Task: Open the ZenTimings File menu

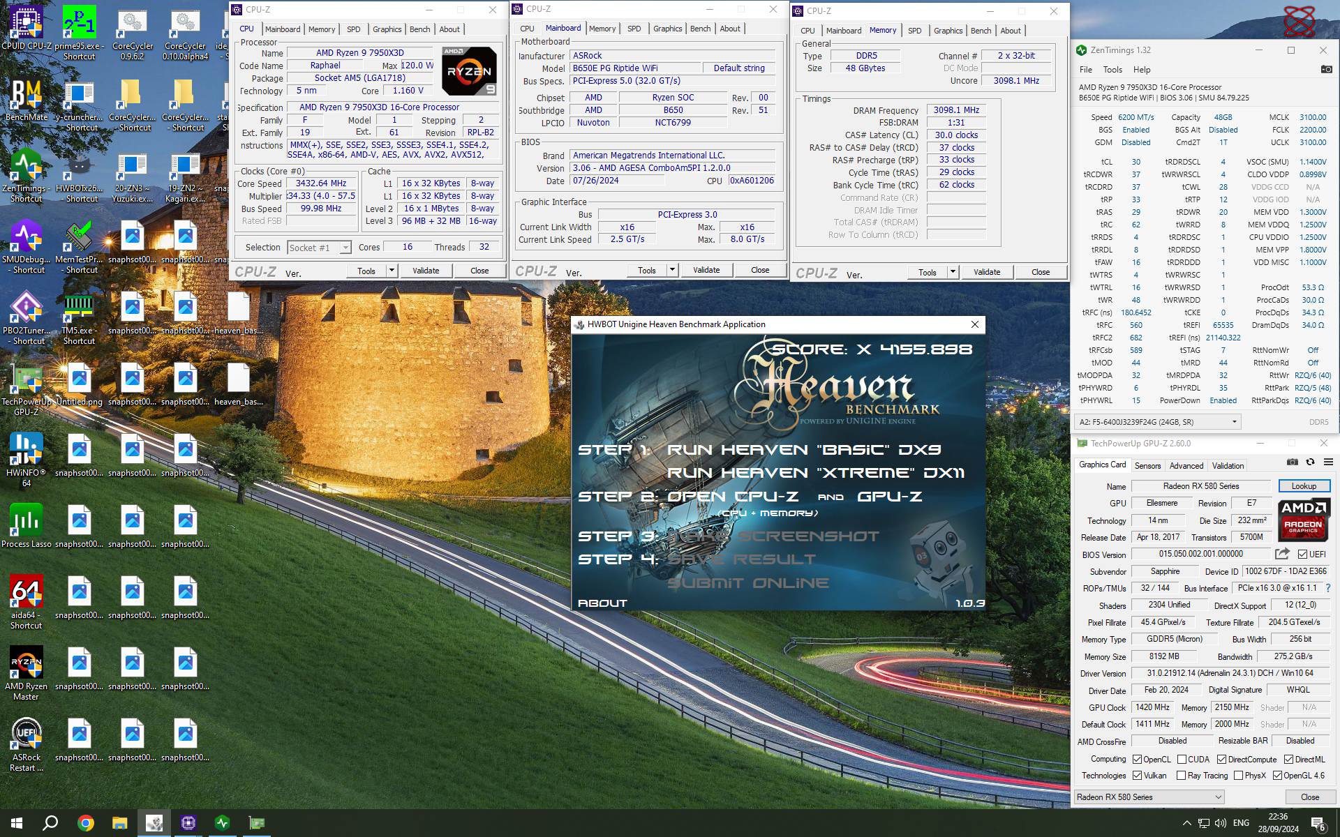Action: click(1085, 70)
